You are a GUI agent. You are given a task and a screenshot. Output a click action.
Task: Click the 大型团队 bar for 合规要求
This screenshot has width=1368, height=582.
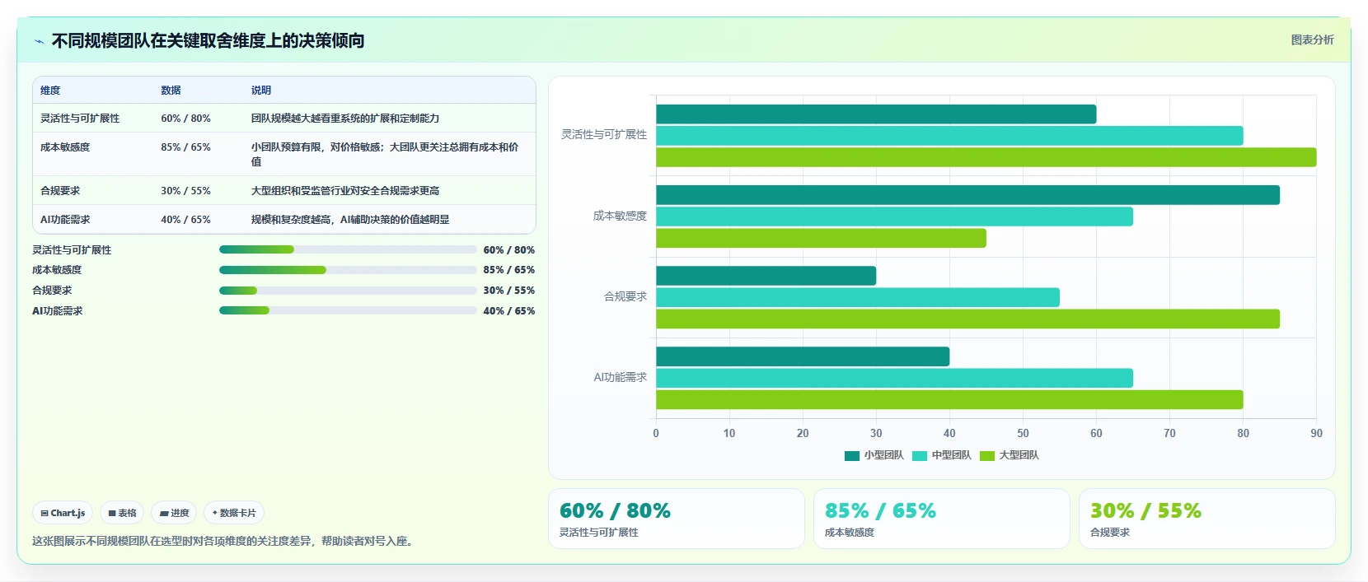(967, 319)
